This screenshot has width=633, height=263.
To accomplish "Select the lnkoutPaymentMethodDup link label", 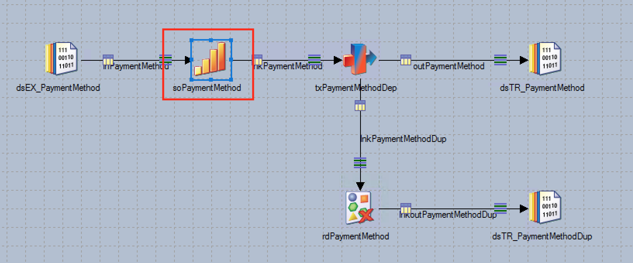I will point(448,215).
